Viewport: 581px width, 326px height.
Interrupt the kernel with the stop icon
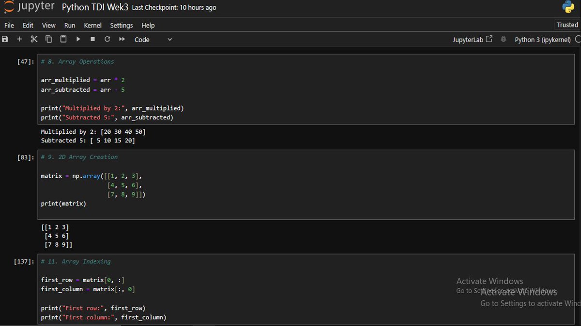92,40
